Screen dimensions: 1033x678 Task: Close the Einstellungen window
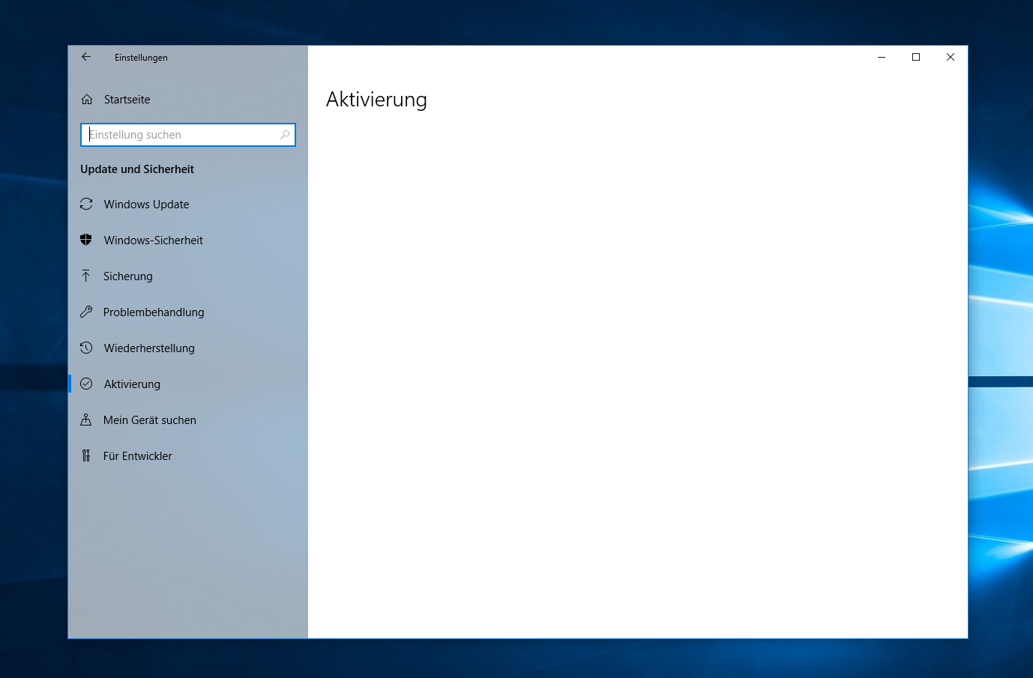click(951, 57)
